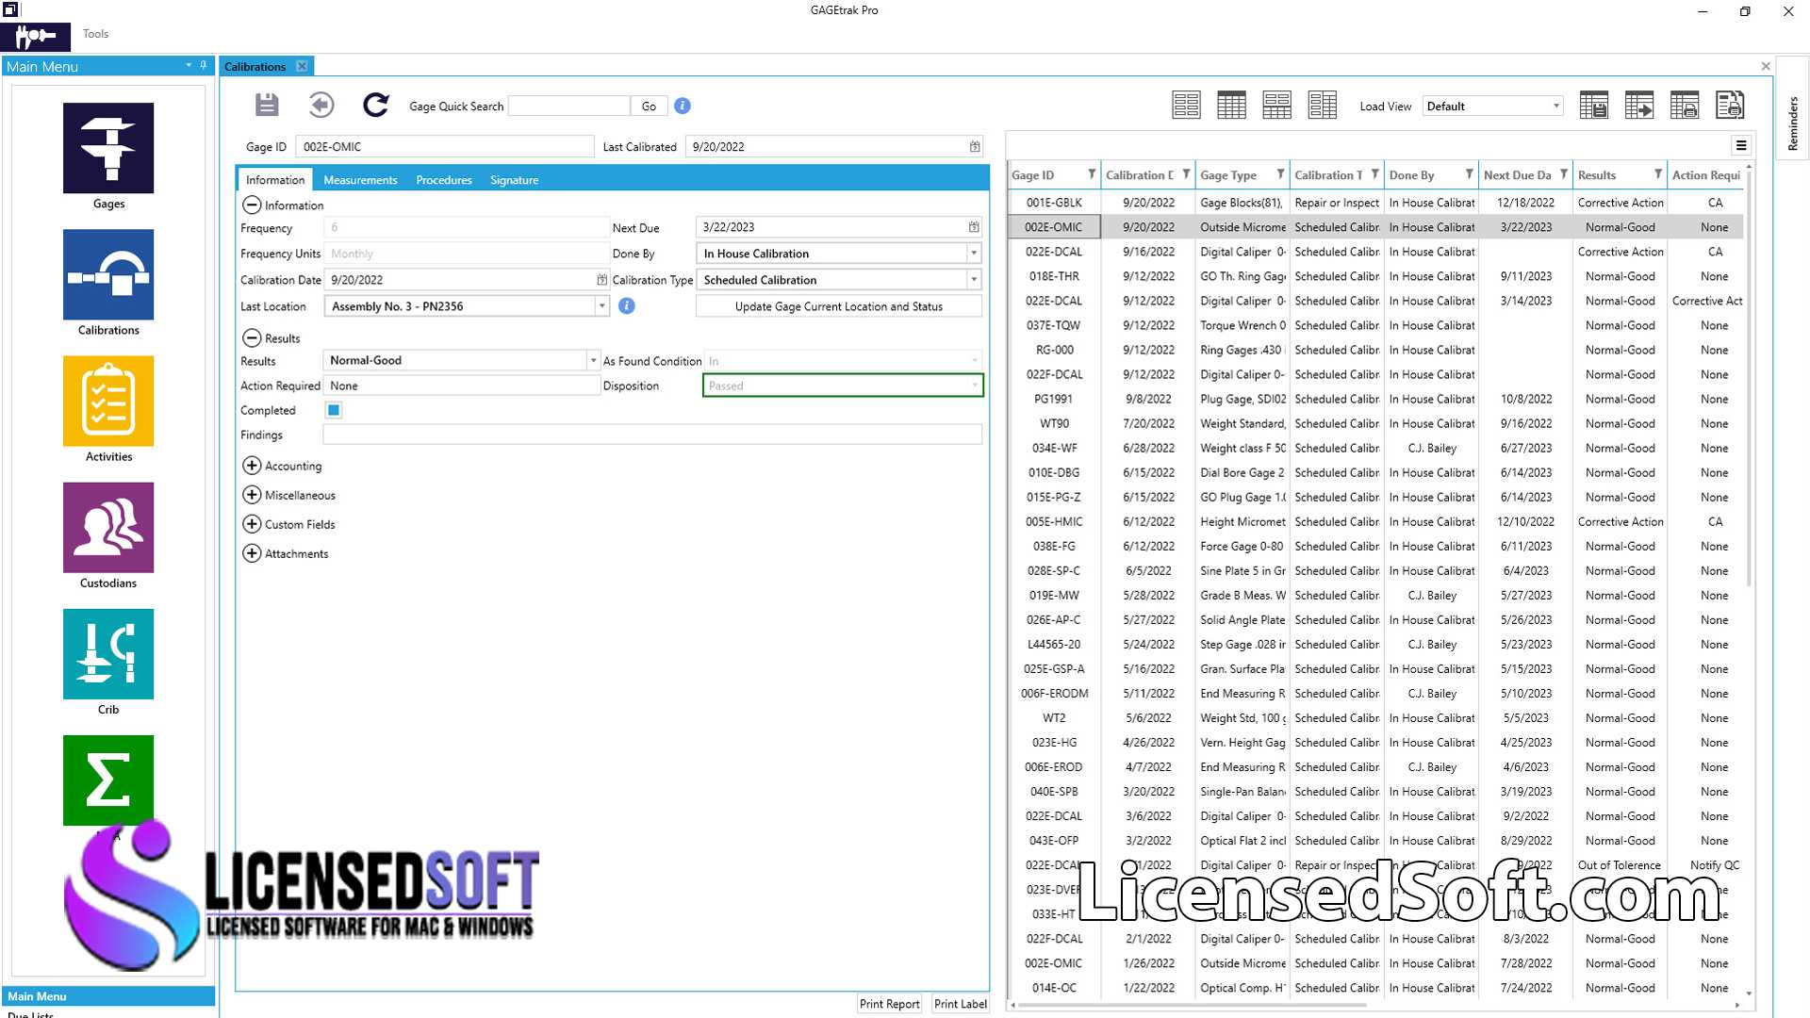The height and width of the screenshot is (1018, 1810).
Task: Open the Crib module icon
Action: pyautogui.click(x=108, y=653)
